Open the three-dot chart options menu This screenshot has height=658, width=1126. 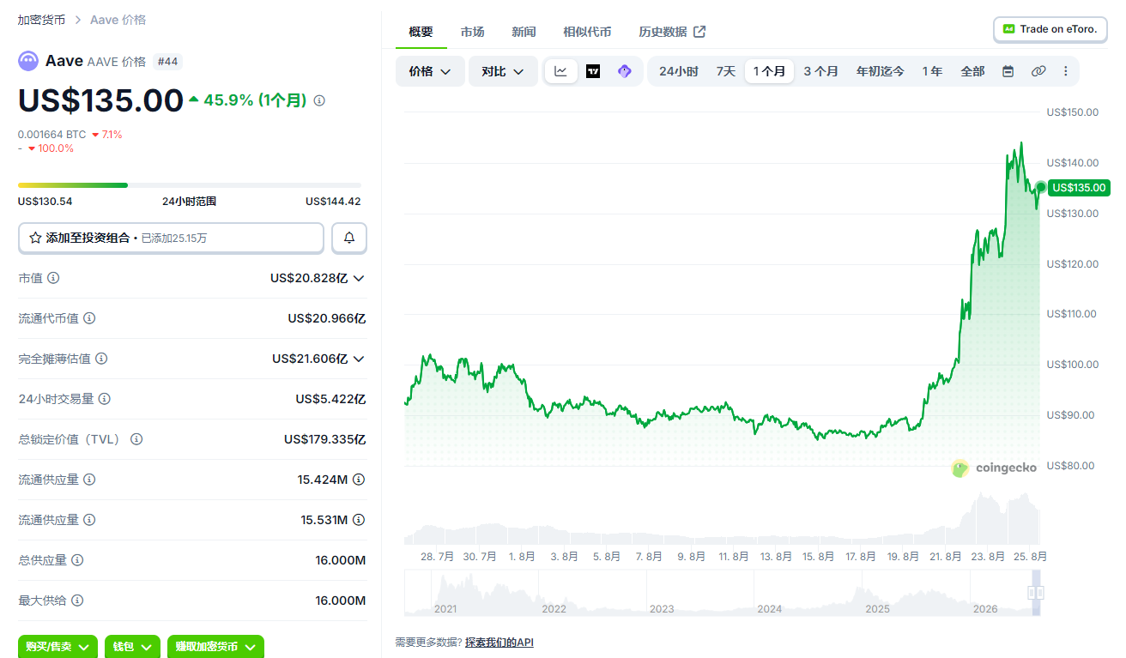coord(1066,71)
